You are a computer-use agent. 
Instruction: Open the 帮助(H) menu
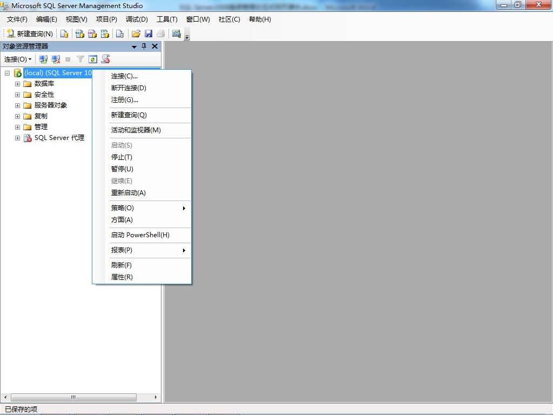click(260, 19)
